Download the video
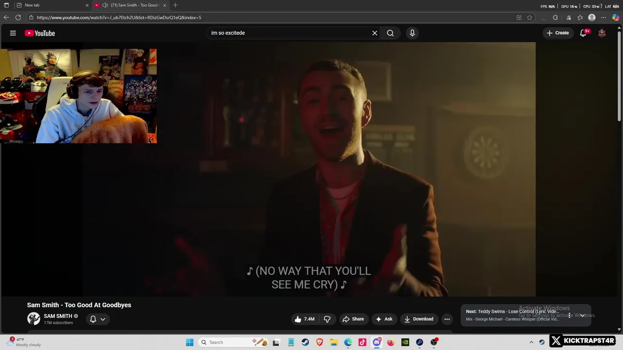The image size is (623, 350). (419, 319)
